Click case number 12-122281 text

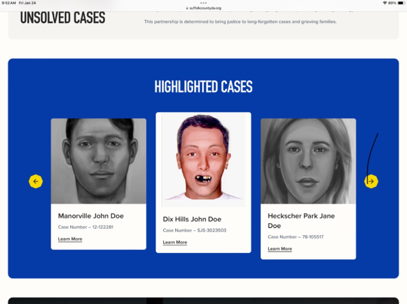(x=103, y=227)
